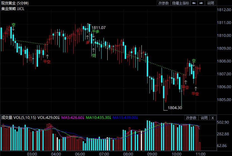Click the 平空 marker near 03:40
This screenshot has width=232, height=156.
click(47, 61)
